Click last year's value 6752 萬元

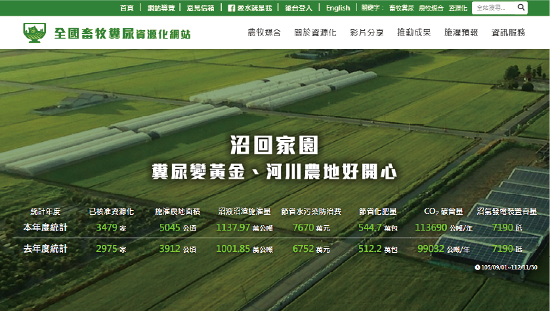point(311,249)
